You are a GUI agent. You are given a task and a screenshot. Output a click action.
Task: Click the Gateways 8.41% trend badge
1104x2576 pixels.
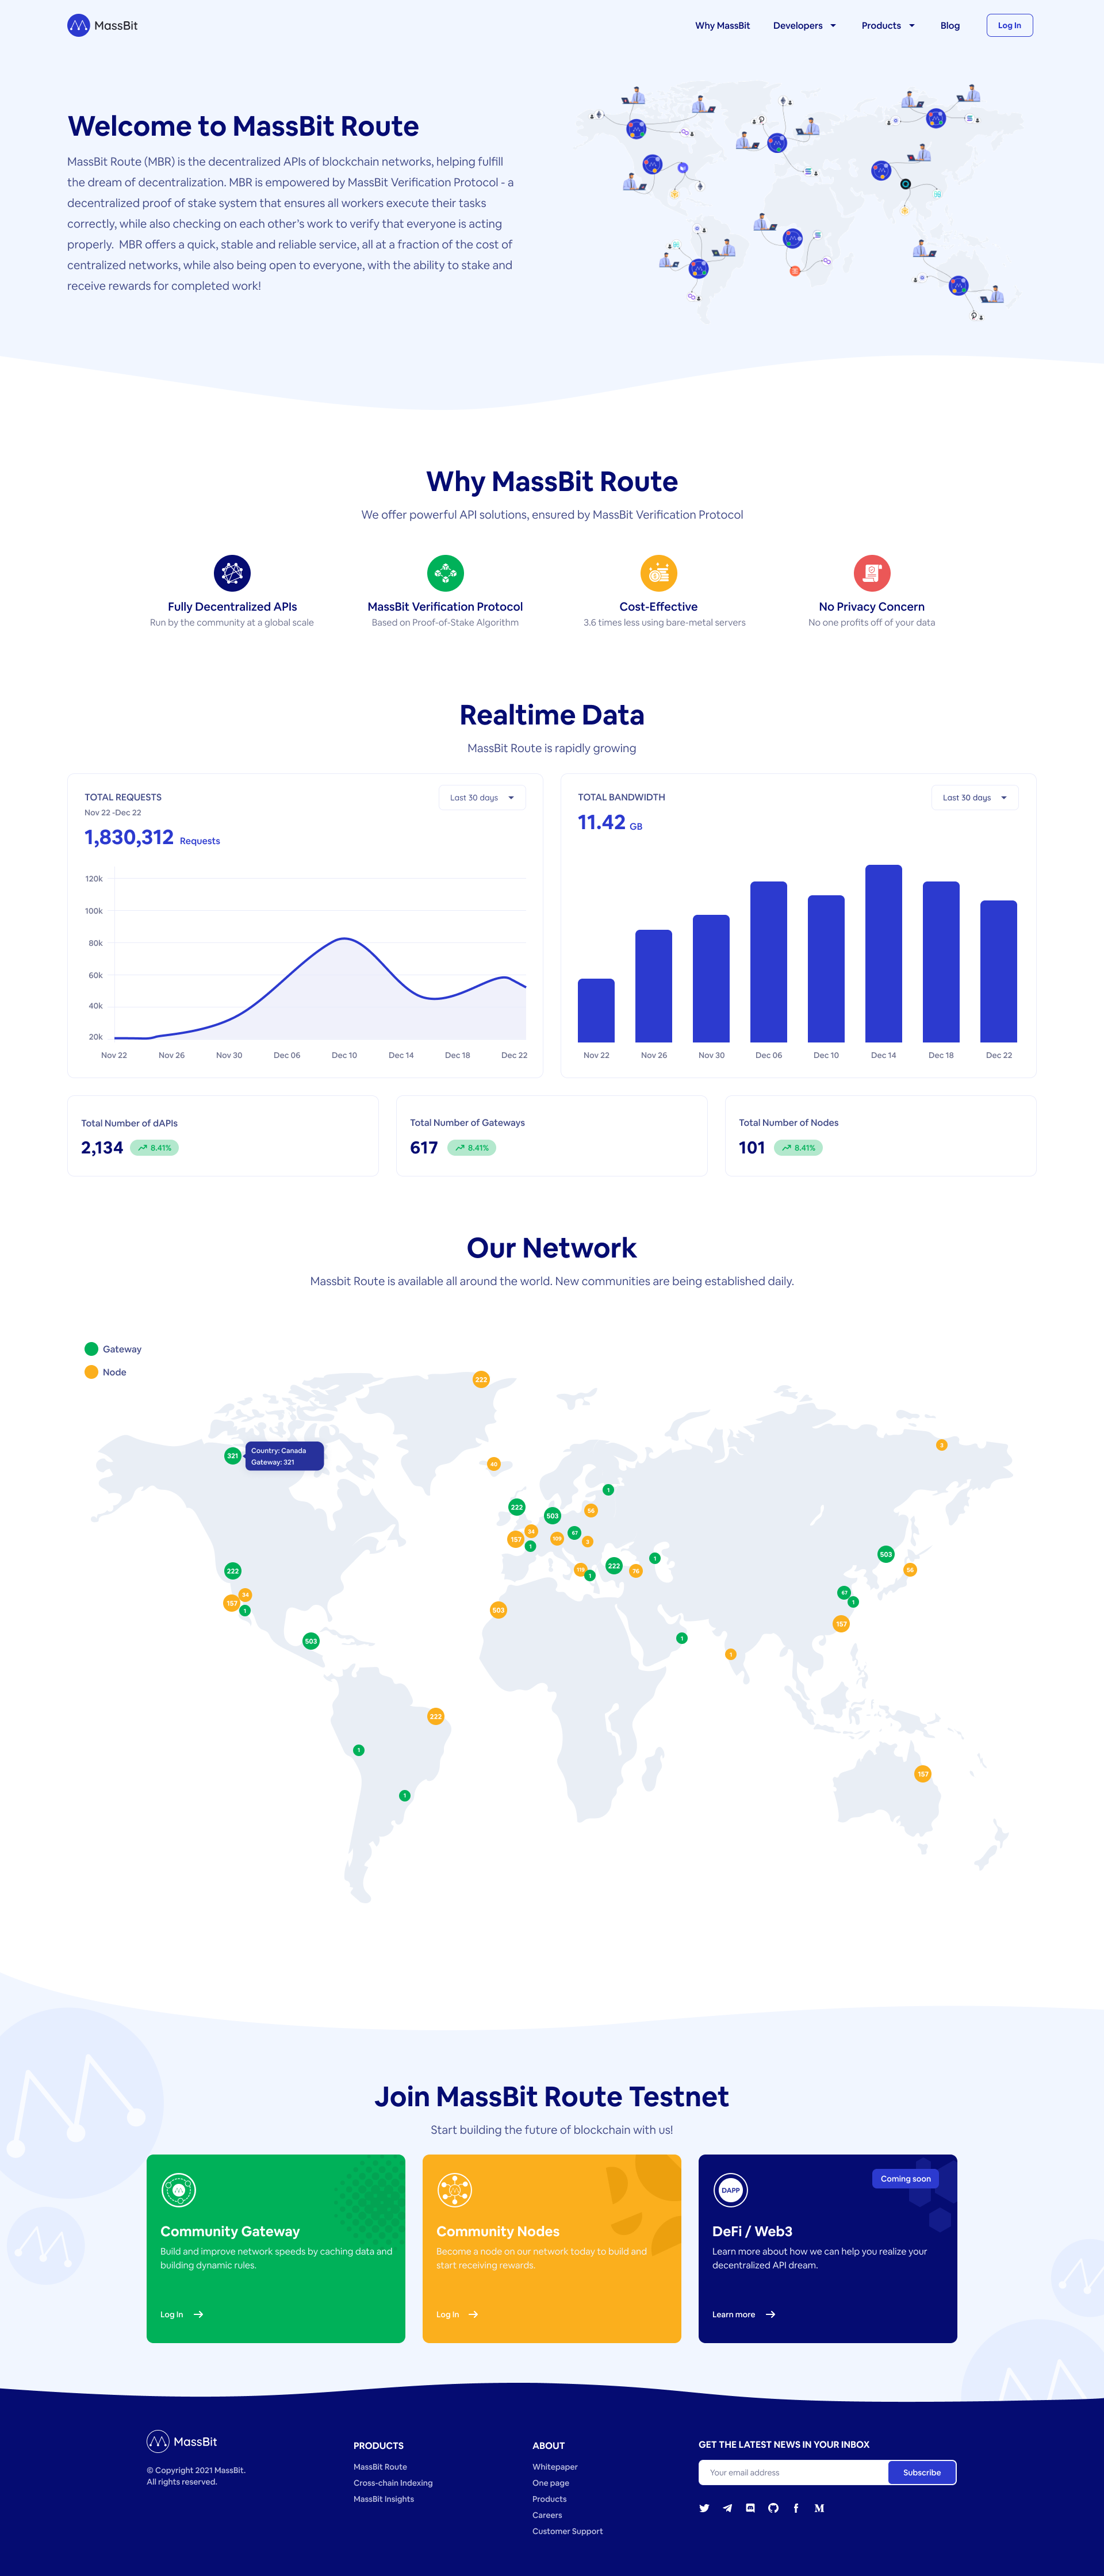(472, 1147)
